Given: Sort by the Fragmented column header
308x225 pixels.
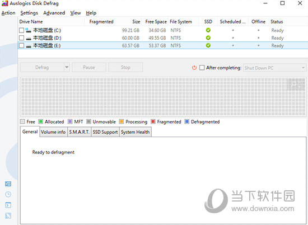Looking at the screenshot, I should [x=100, y=22].
